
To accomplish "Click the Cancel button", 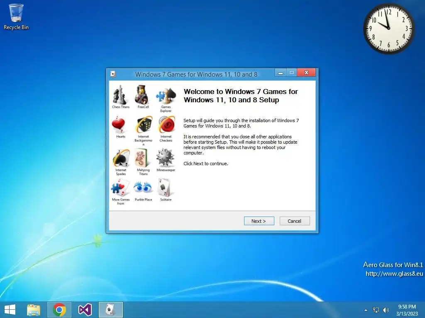I will (295, 221).
